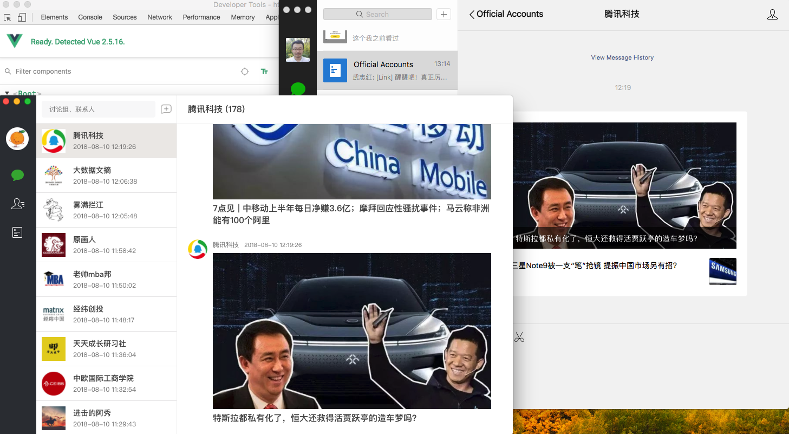Screen dimensions: 789x434
Task: Click the new chat plus icon beside search
Action: 166,109
